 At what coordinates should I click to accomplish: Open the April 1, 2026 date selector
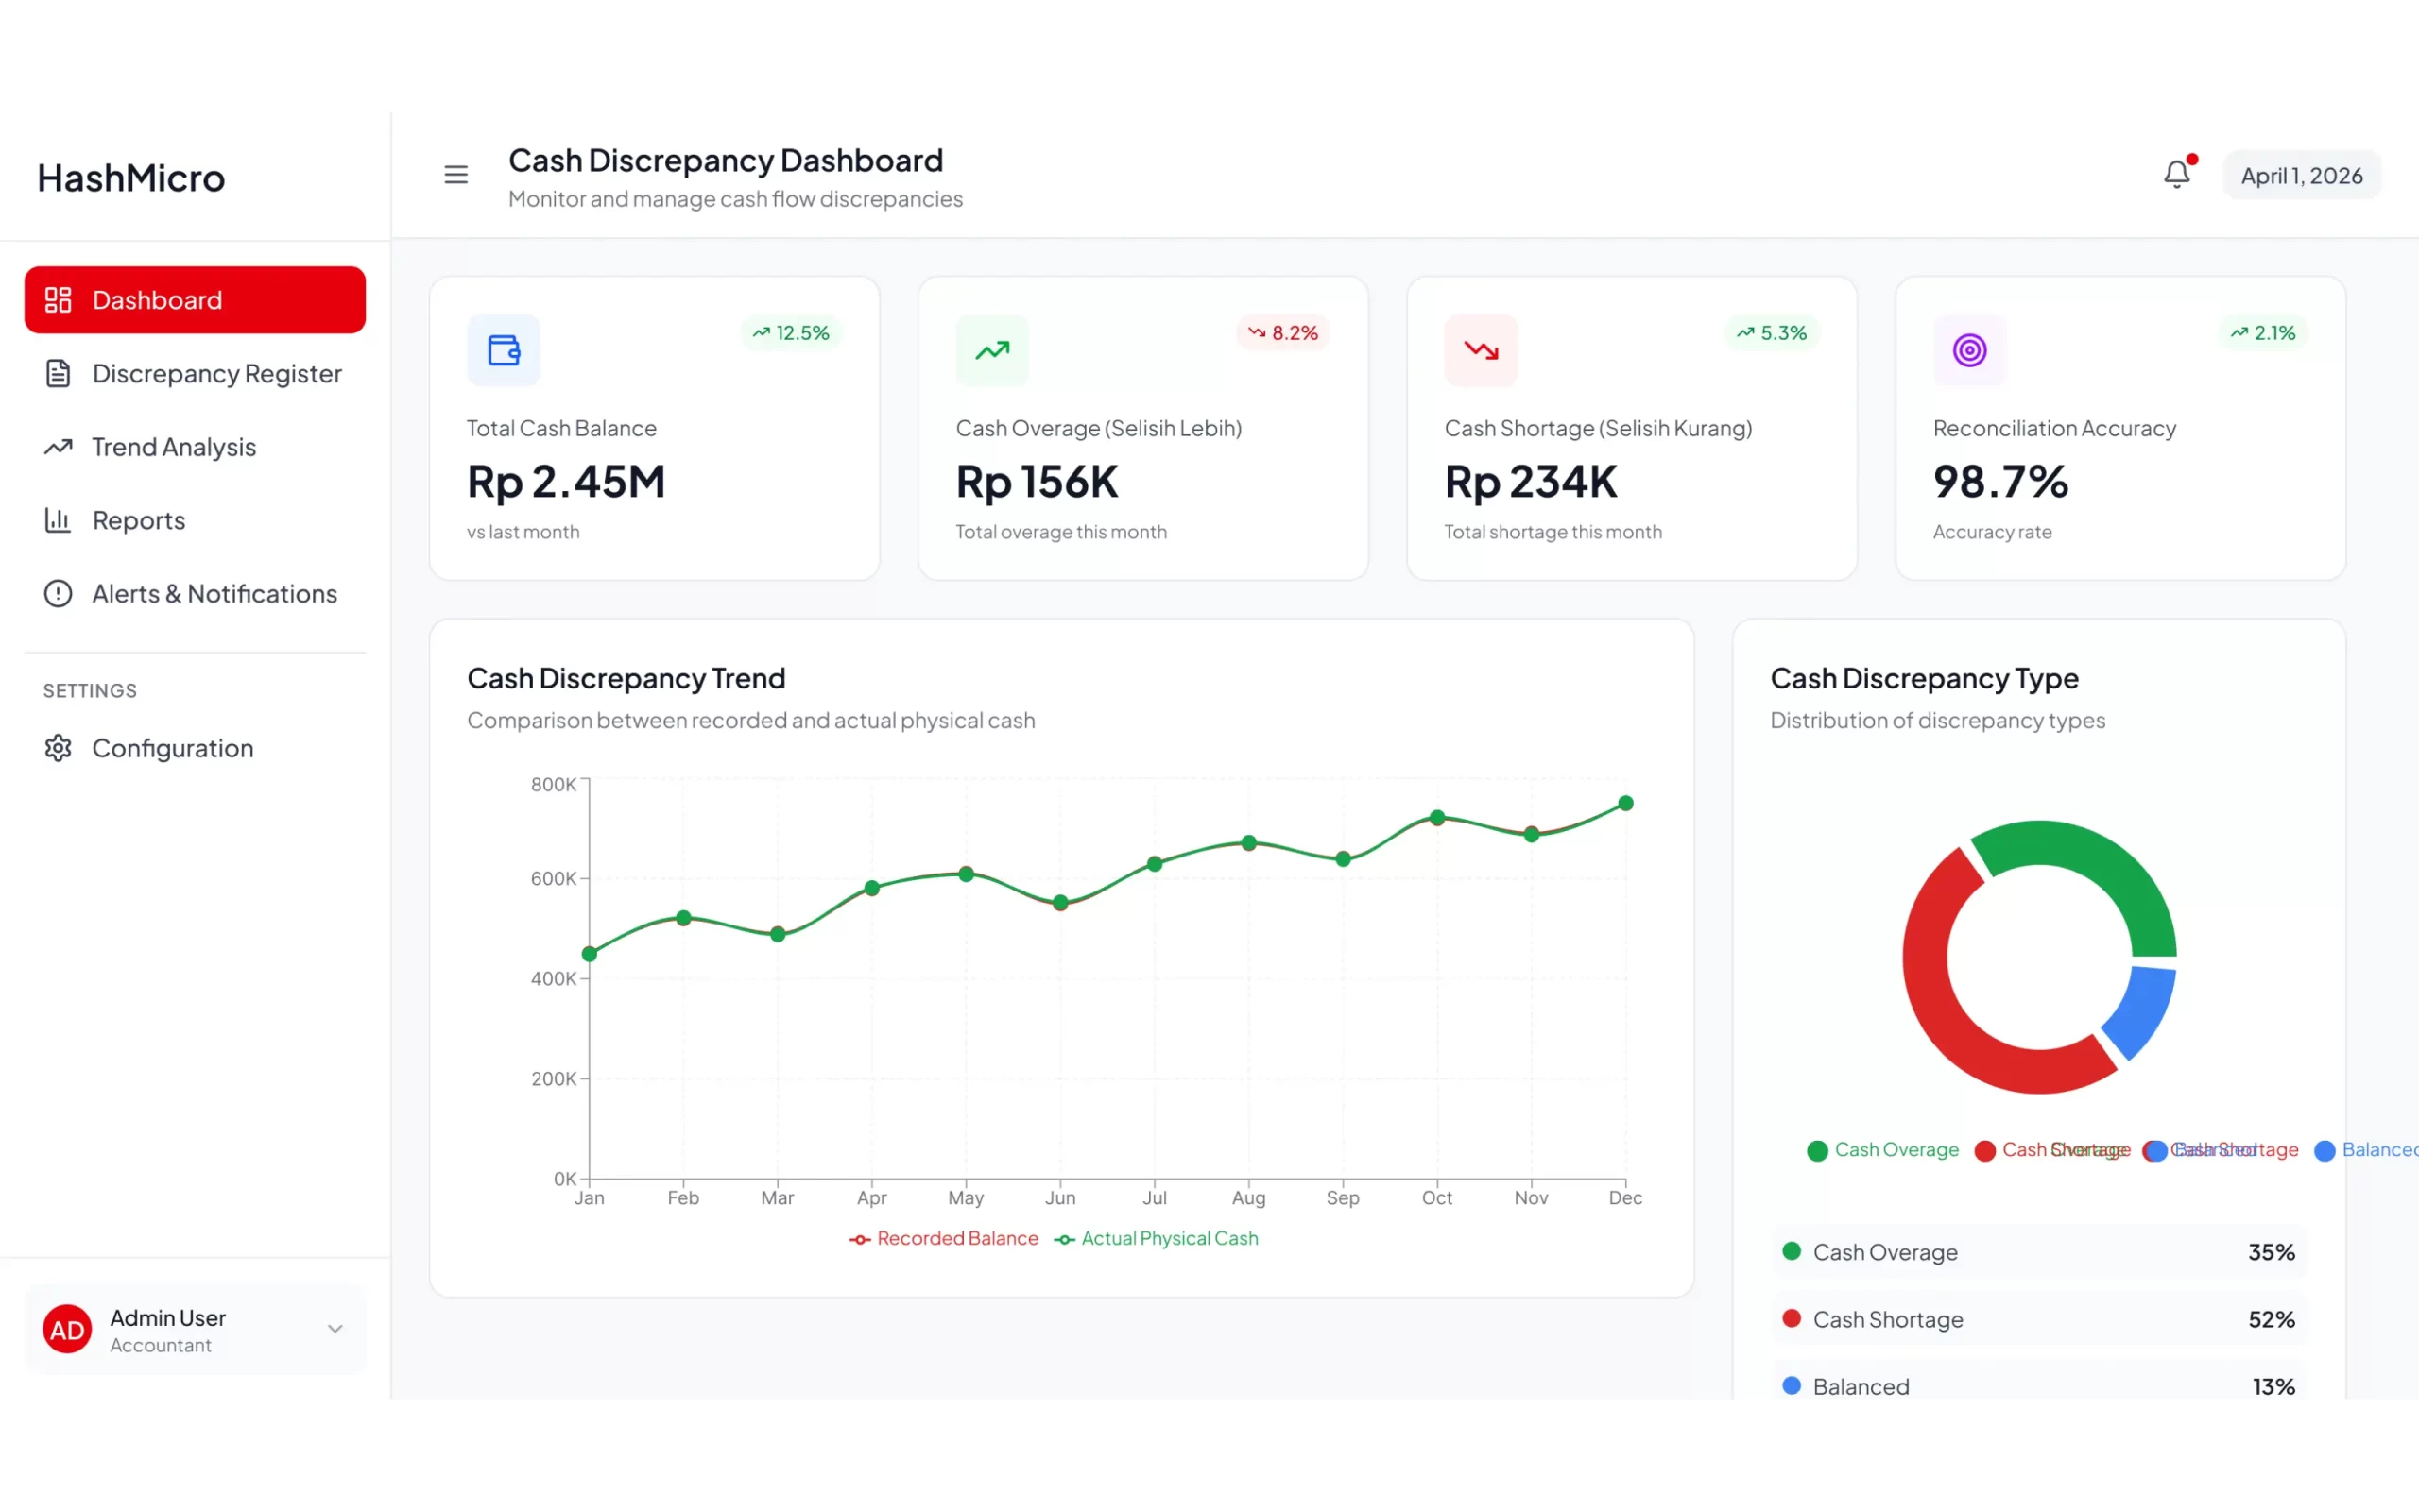[x=2301, y=176]
